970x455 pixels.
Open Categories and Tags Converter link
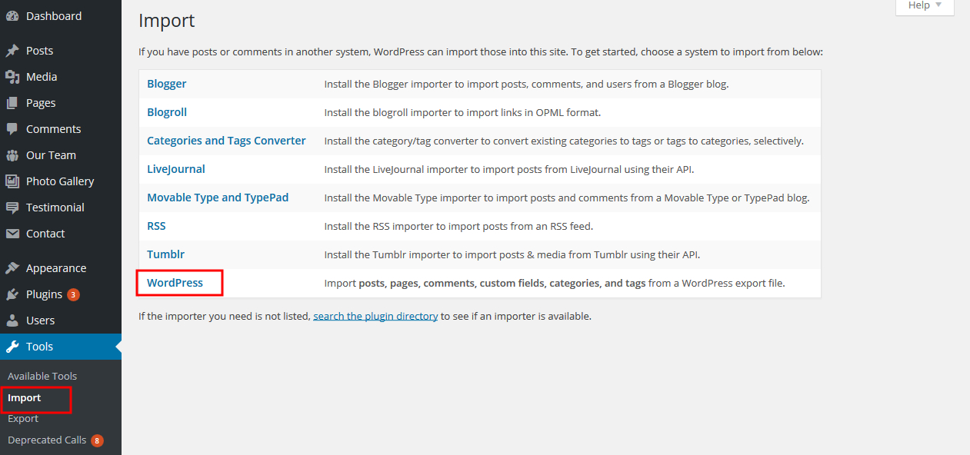(226, 141)
